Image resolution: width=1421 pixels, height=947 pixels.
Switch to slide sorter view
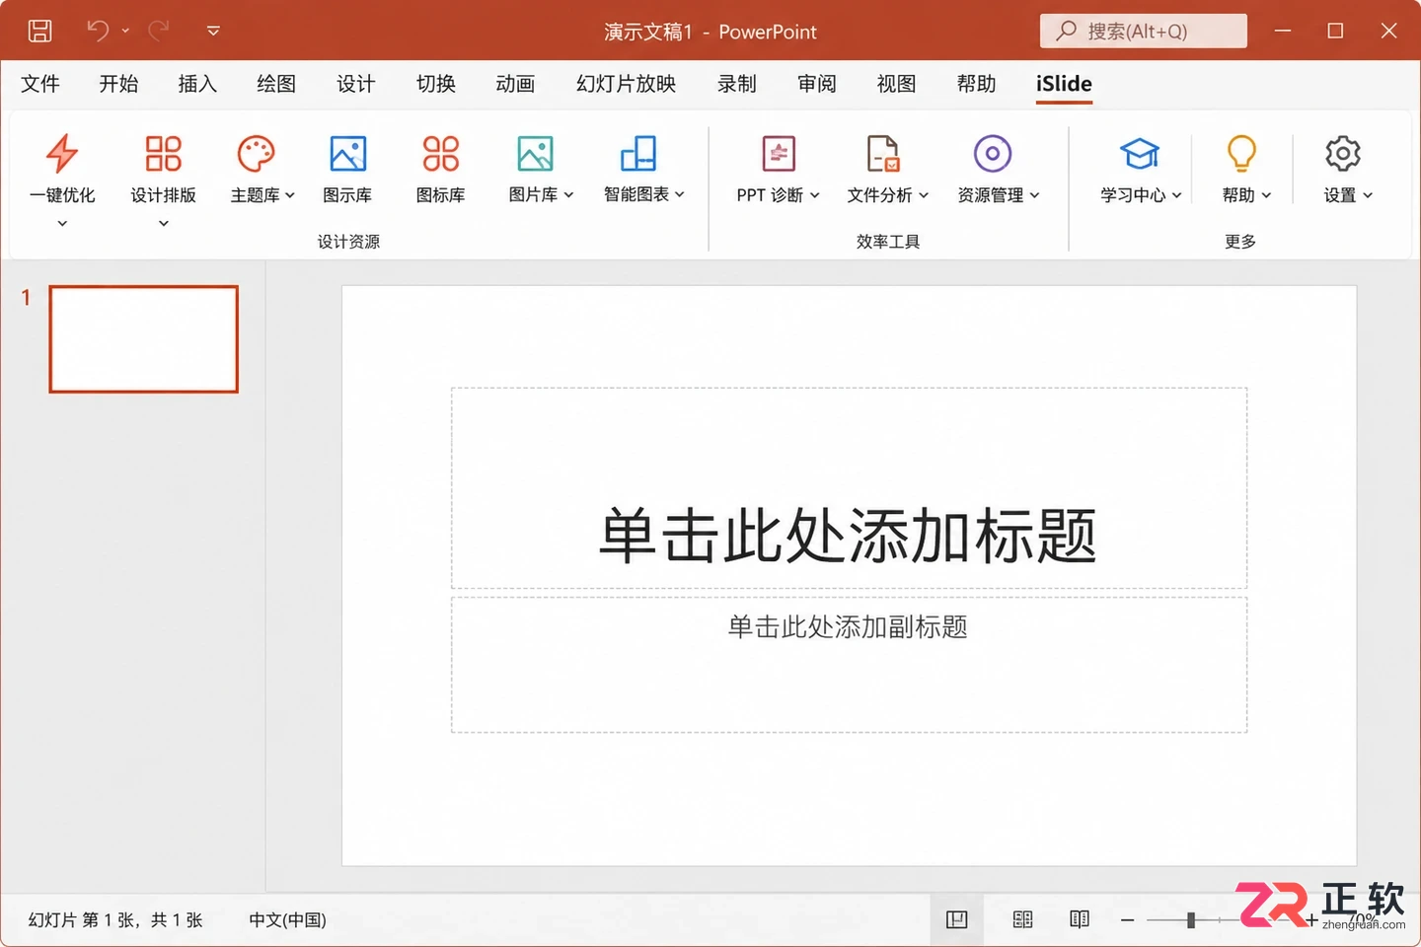(x=1022, y=919)
